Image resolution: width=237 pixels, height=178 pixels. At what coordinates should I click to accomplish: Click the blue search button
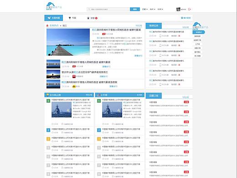point(135,9)
